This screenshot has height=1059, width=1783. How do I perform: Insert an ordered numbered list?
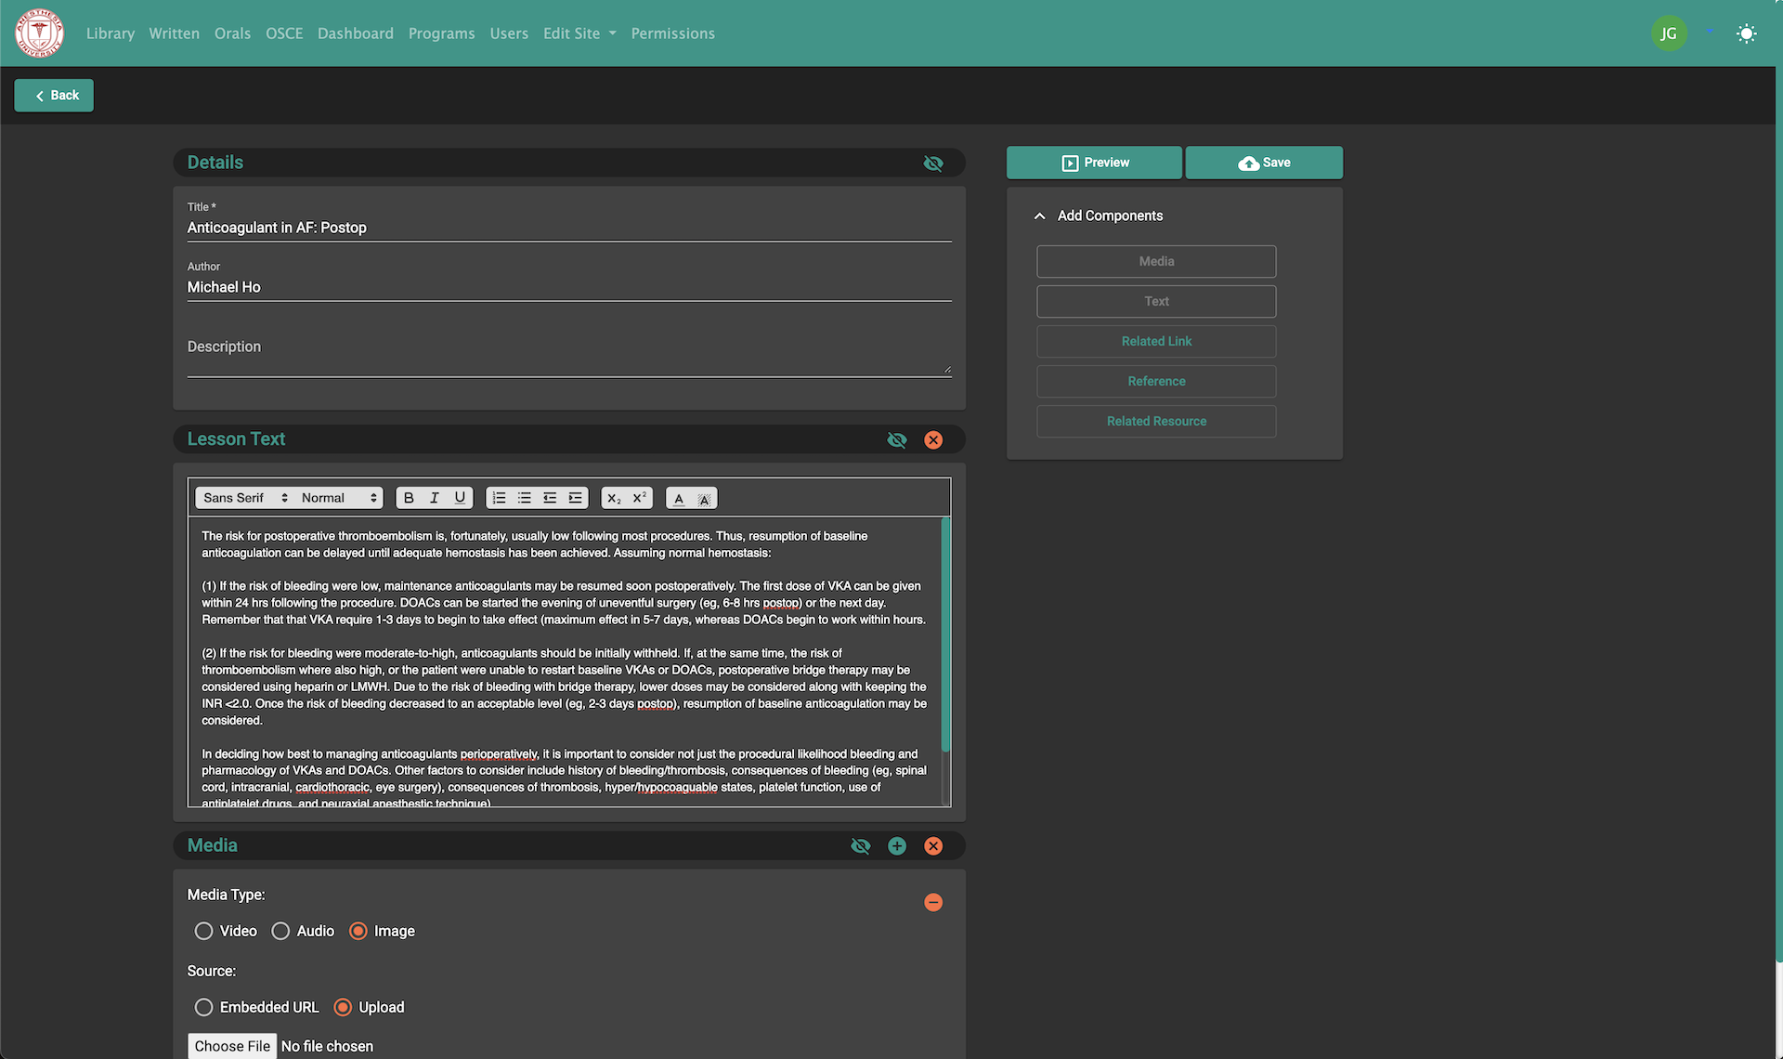(499, 498)
